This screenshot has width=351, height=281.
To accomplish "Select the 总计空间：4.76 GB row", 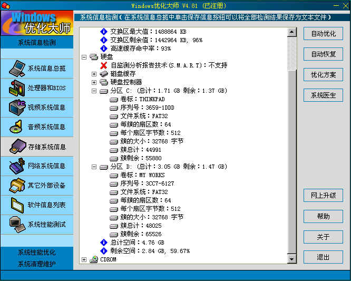I will 138,243.
